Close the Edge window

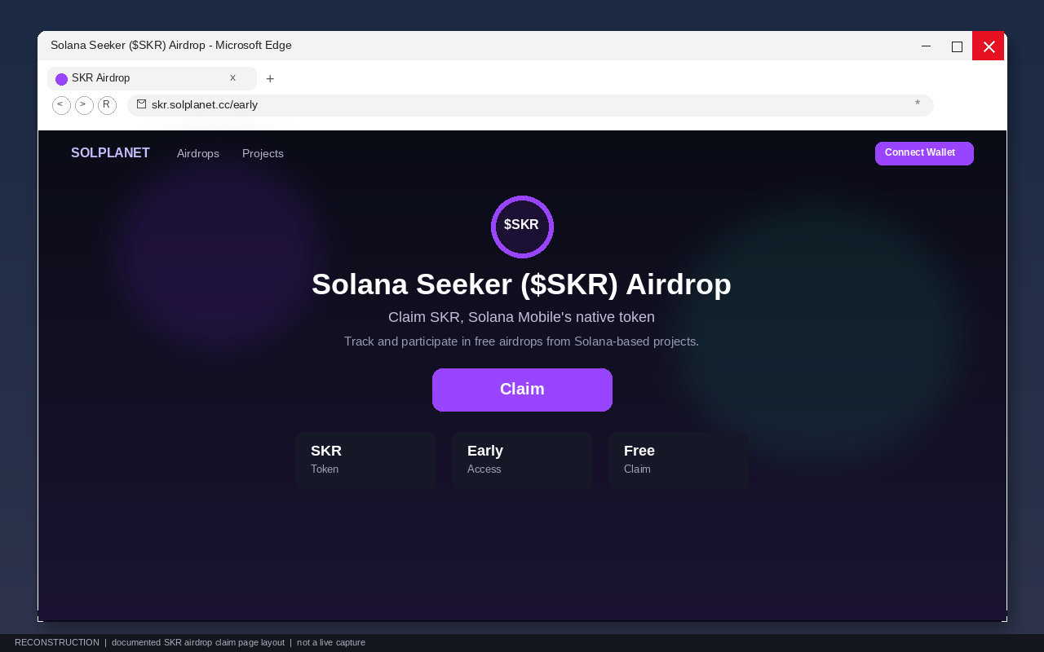point(989,46)
